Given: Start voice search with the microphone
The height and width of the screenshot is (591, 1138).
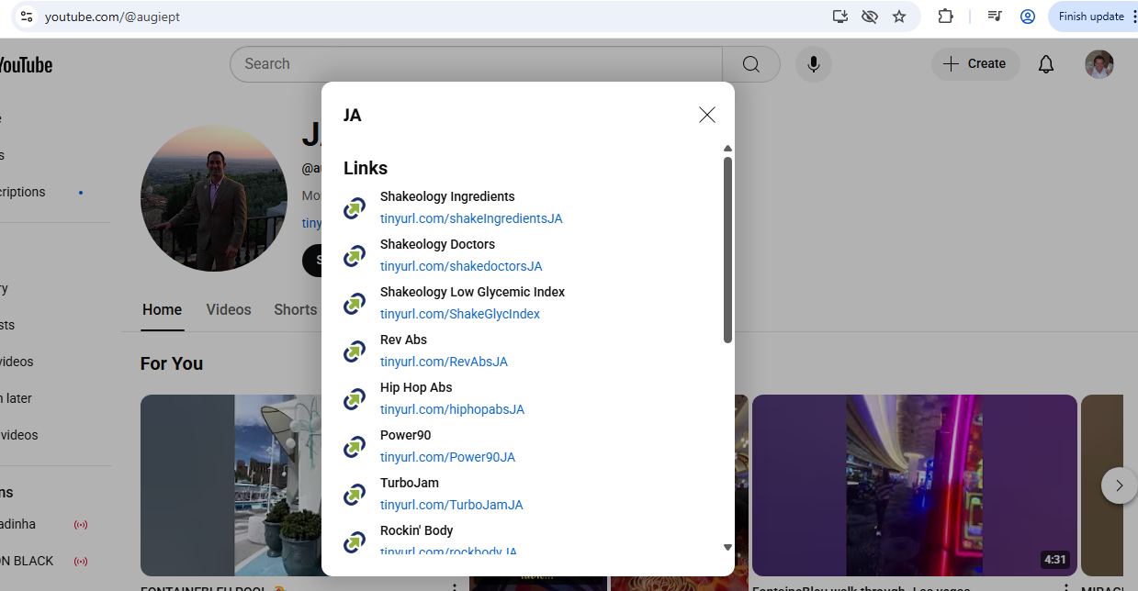Looking at the screenshot, I should click(813, 64).
